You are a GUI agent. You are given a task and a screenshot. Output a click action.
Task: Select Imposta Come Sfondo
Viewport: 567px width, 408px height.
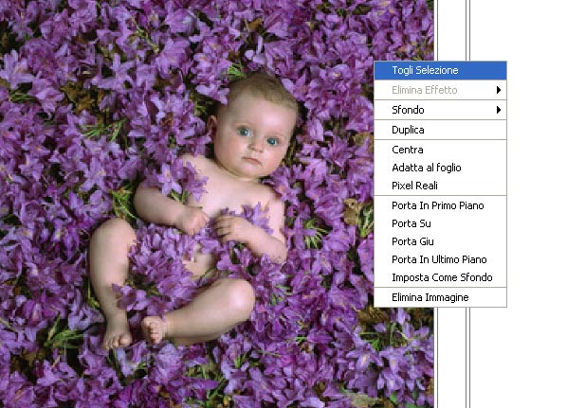(x=440, y=277)
